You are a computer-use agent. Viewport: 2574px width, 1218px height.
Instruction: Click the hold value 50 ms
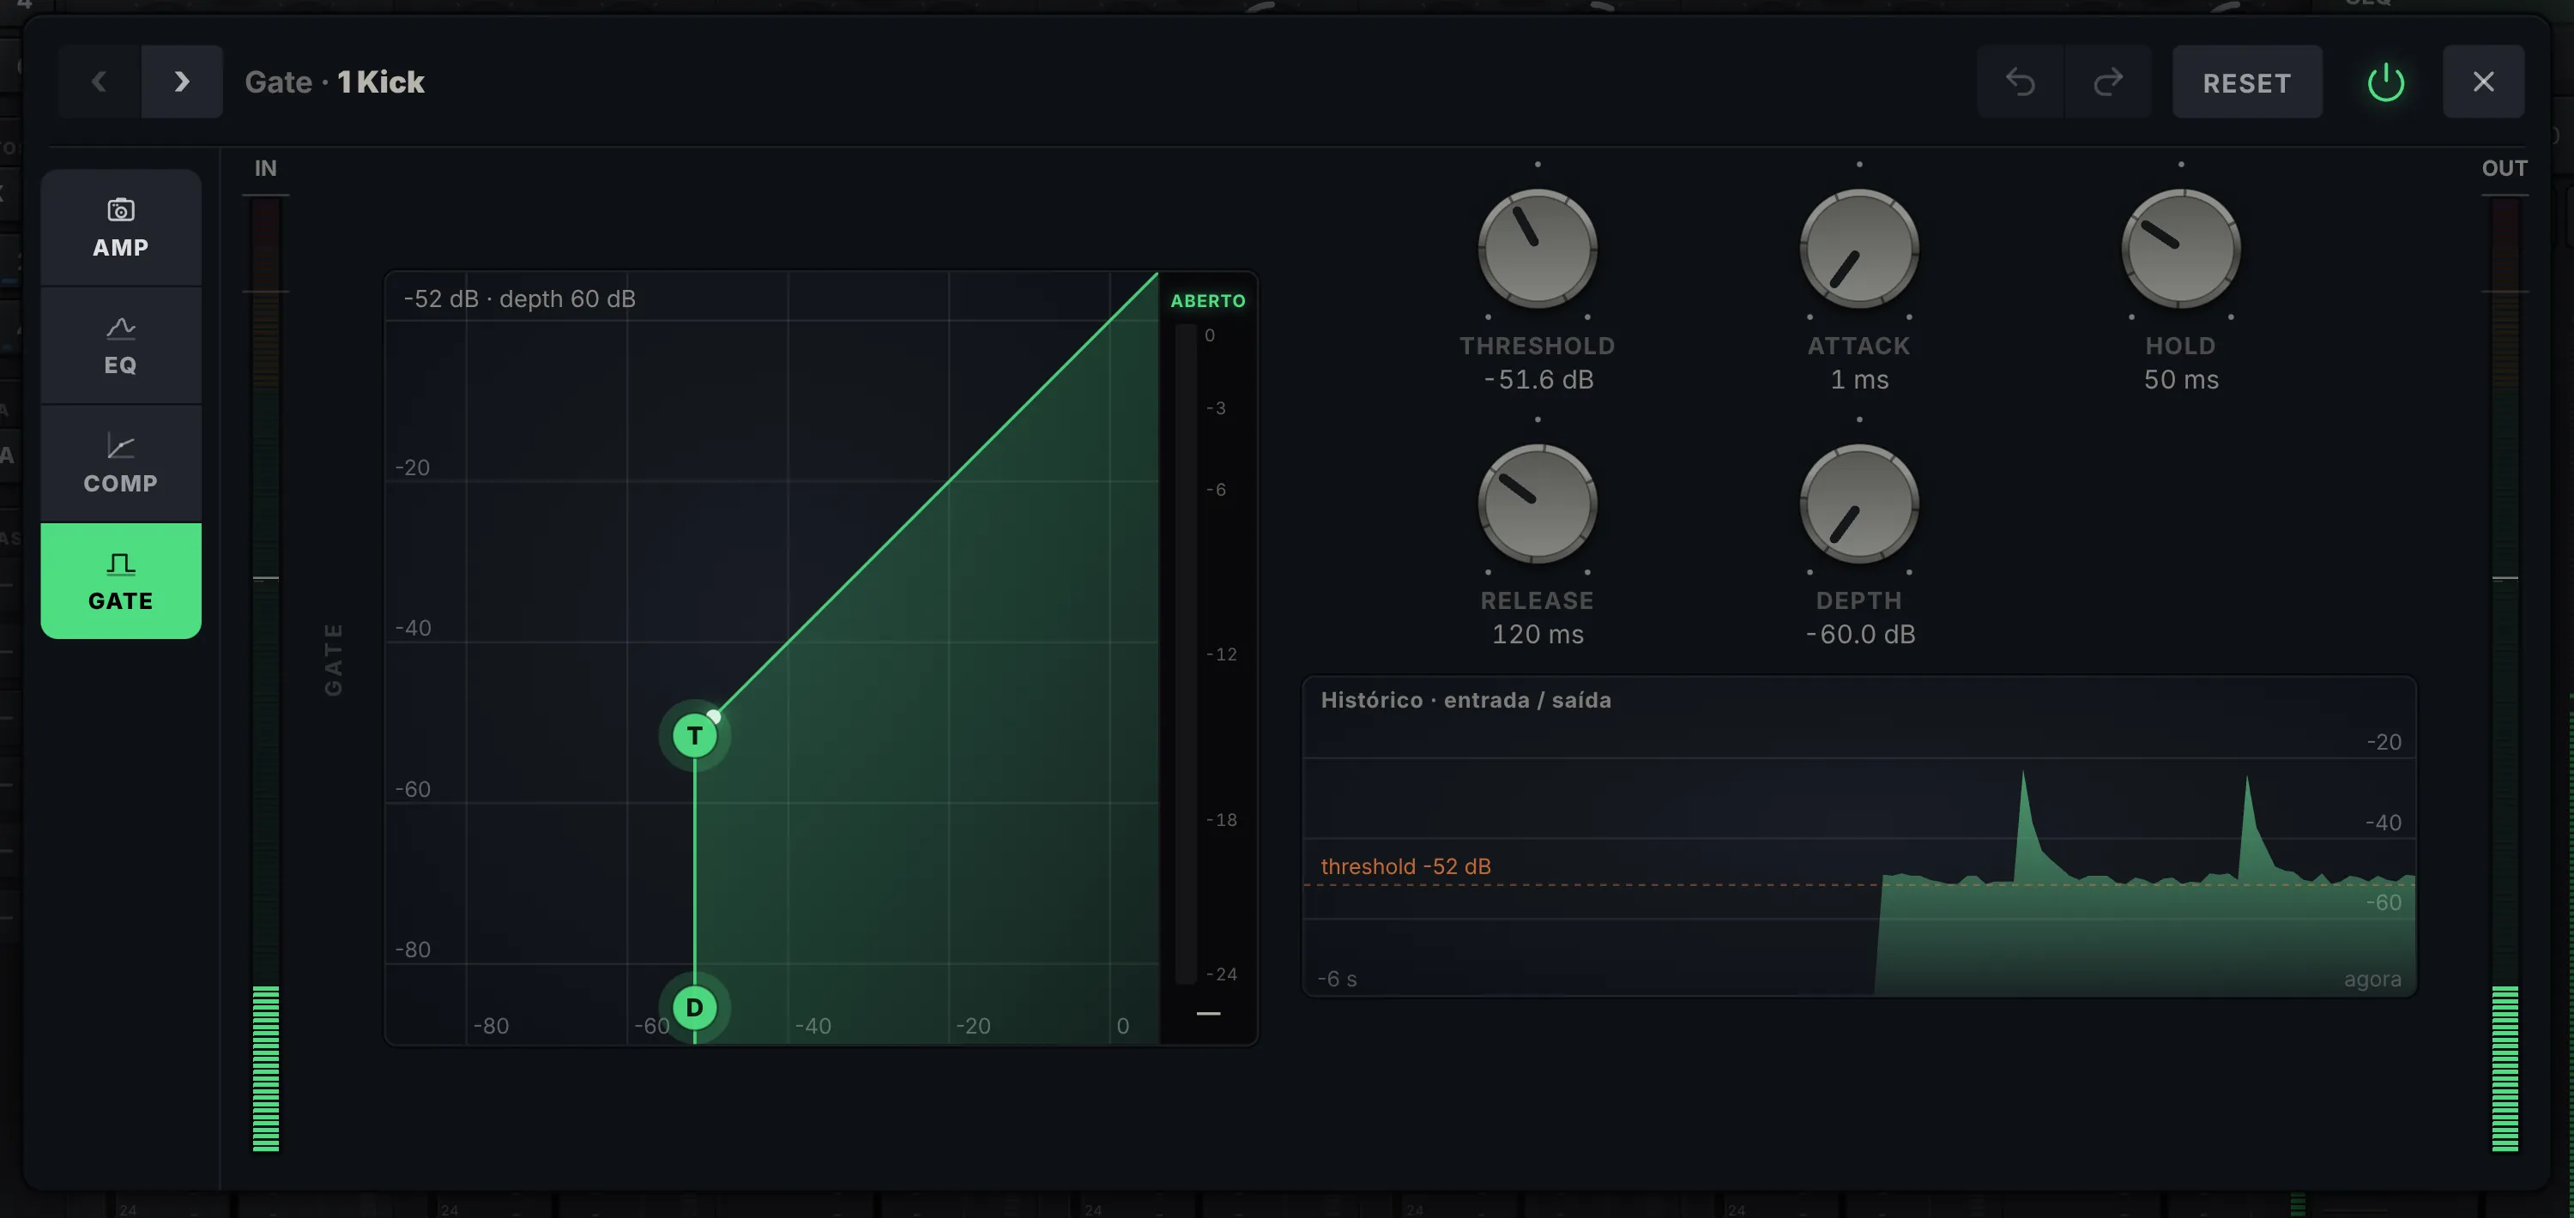pyautogui.click(x=2180, y=380)
